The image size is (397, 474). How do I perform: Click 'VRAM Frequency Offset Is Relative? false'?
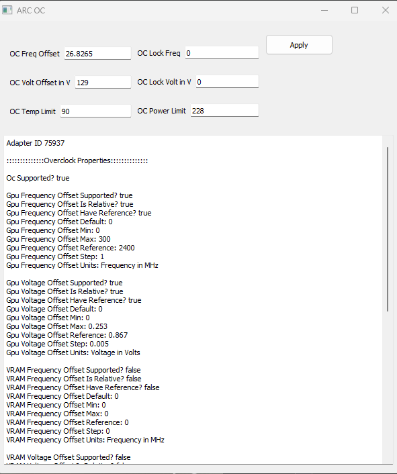click(x=74, y=379)
